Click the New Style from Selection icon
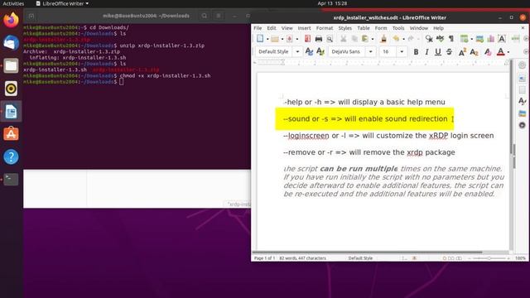530x298 pixels. tap(320, 51)
